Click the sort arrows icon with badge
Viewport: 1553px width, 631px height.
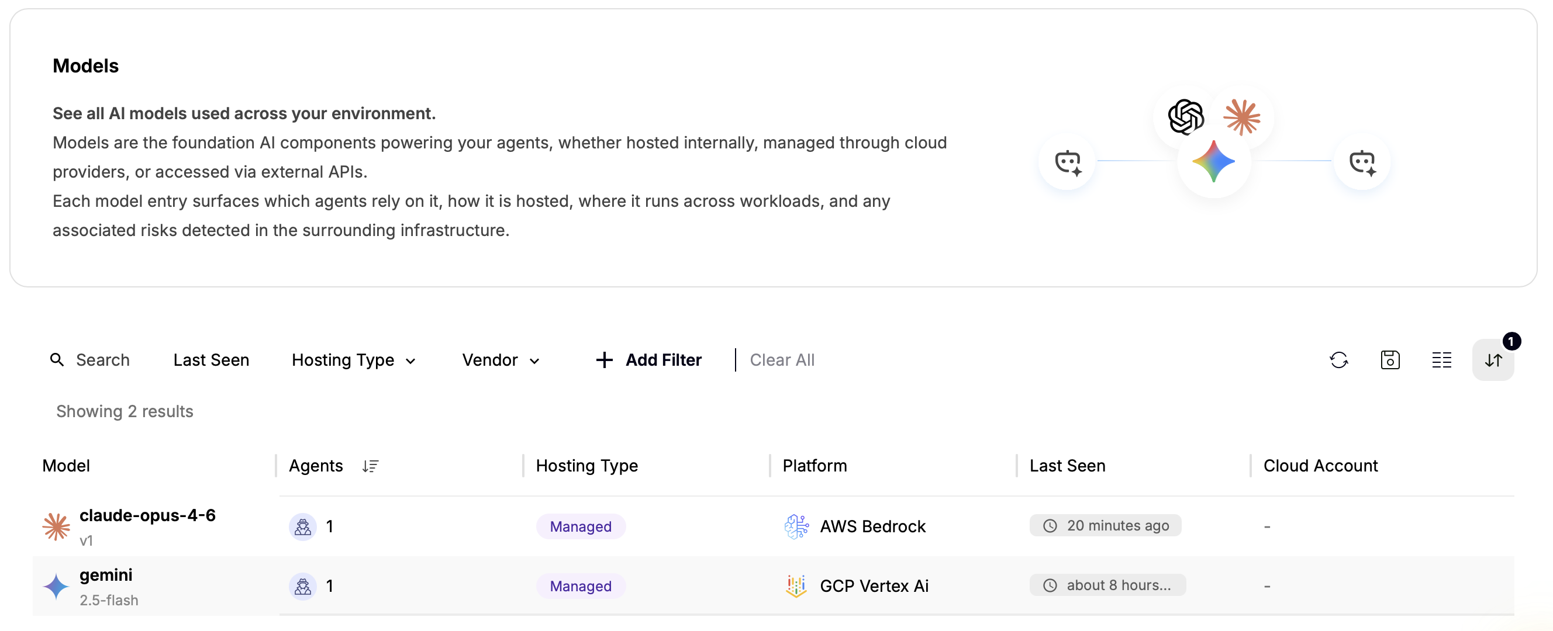1493,360
